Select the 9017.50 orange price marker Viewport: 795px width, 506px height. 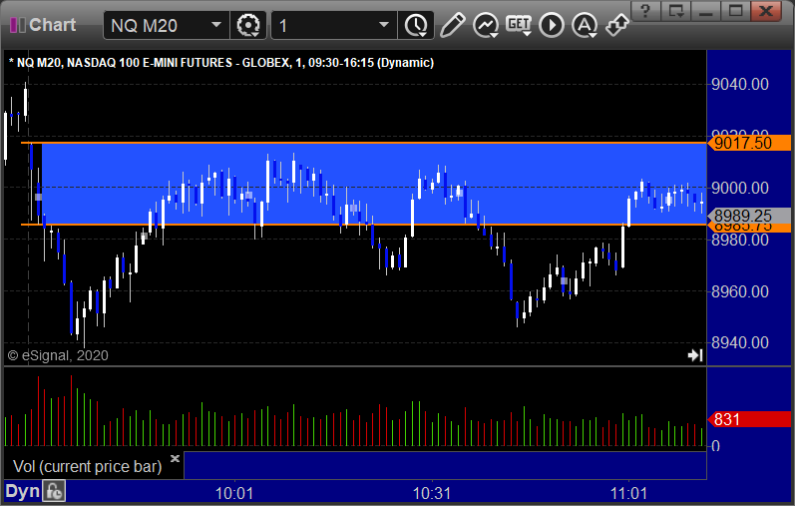(x=749, y=143)
